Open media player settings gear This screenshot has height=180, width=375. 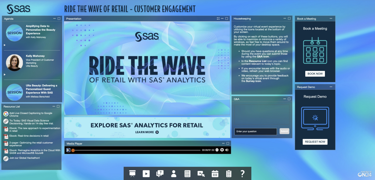pos(222,150)
